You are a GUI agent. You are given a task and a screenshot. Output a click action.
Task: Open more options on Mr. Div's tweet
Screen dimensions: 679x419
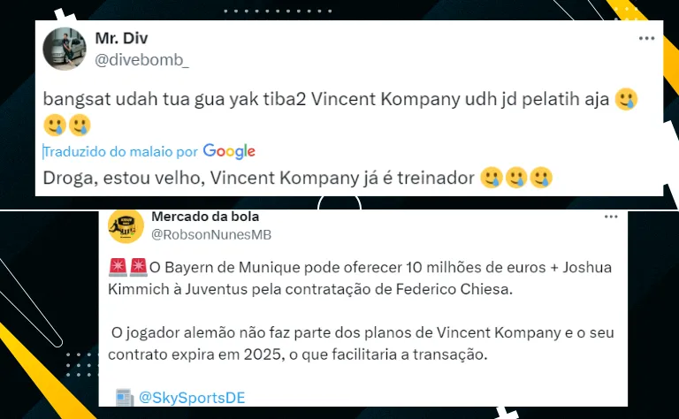pos(646,39)
